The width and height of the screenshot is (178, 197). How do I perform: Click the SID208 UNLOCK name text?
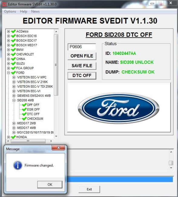click(x=137, y=62)
